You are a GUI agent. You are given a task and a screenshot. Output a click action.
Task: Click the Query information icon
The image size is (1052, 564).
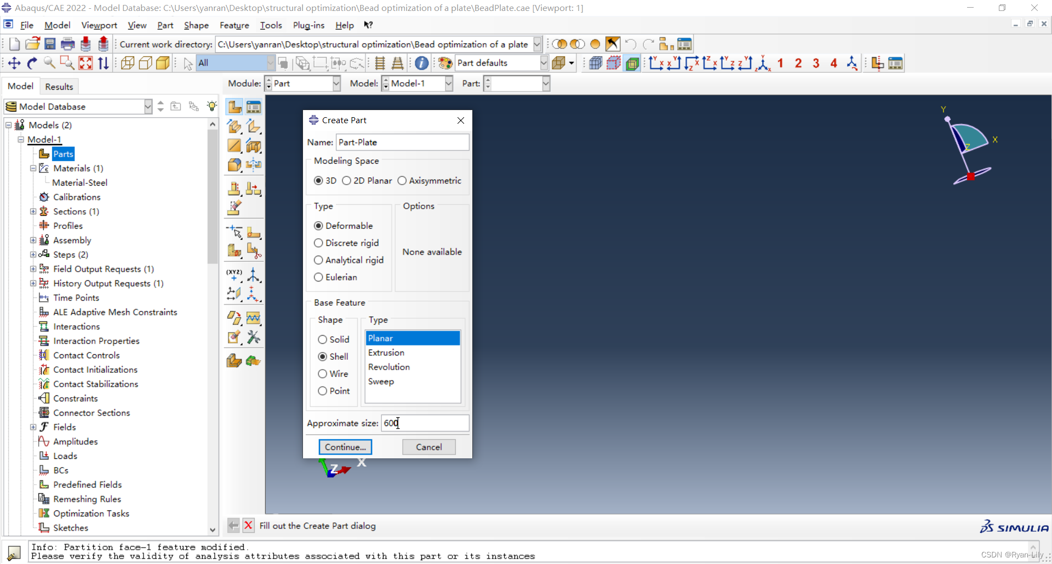(x=421, y=63)
